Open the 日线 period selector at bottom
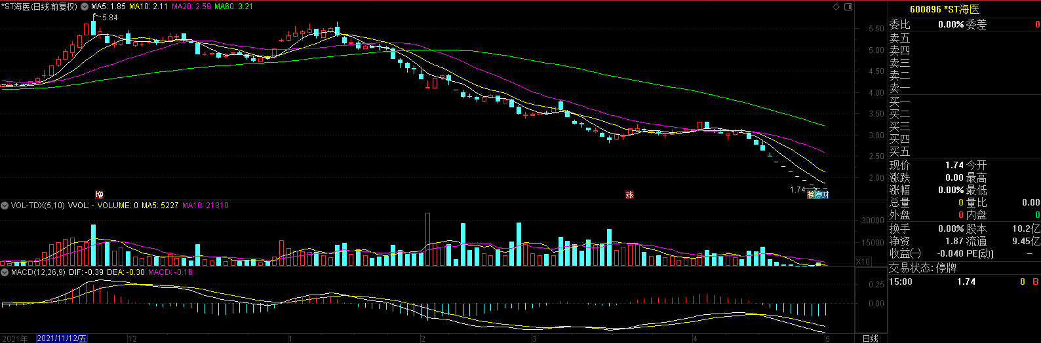1041x343 pixels. pos(870,338)
